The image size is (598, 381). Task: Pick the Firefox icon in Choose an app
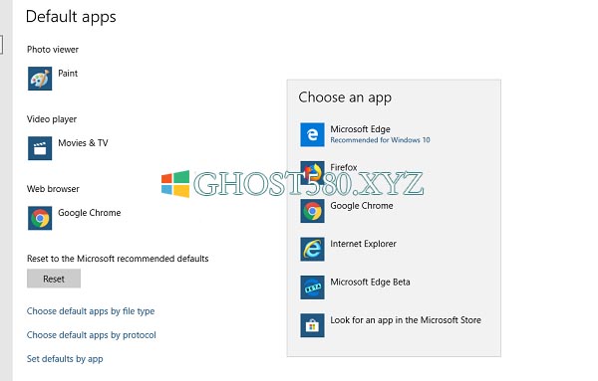tap(312, 172)
